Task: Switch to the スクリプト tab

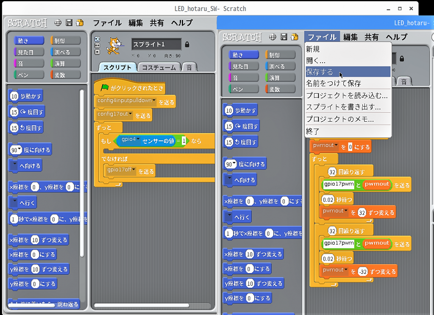Action: (118, 67)
